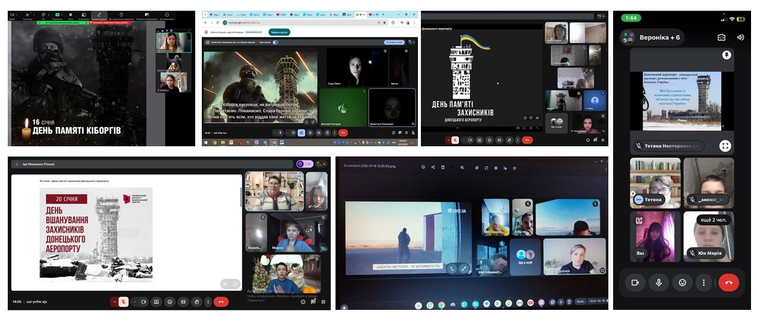Tap the phone call's microphone button

click(x=658, y=282)
